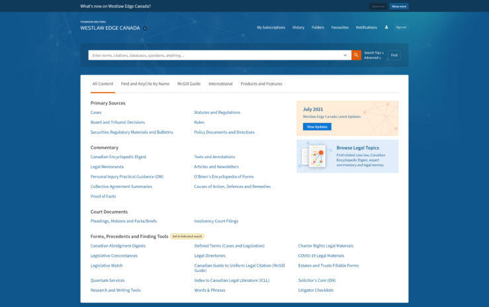
Task: Open the user profile icon
Action: pyautogui.click(x=386, y=27)
